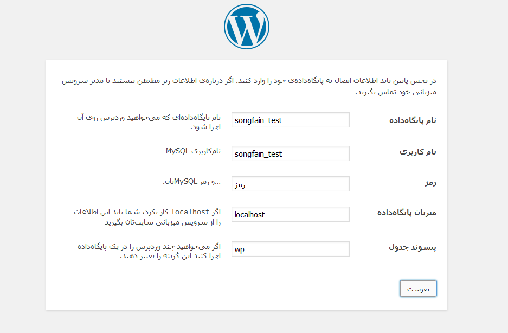
Task: Submit the form with the بفرست button
Action: pos(418,289)
